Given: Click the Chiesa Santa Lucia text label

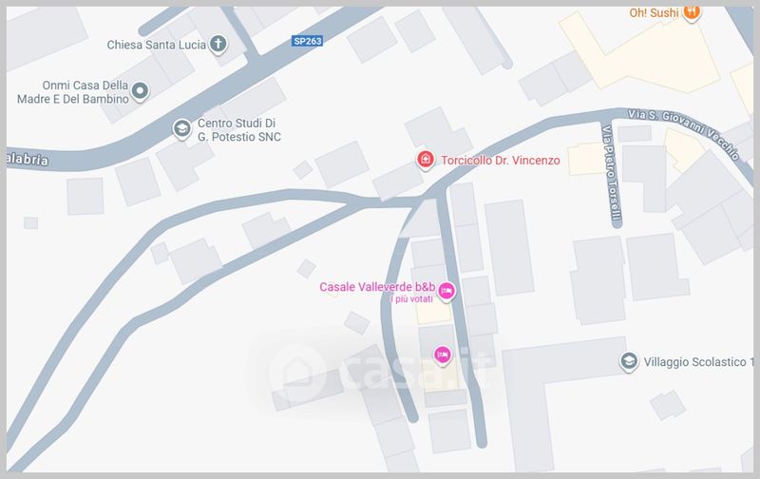Looking at the screenshot, I should point(157,45).
